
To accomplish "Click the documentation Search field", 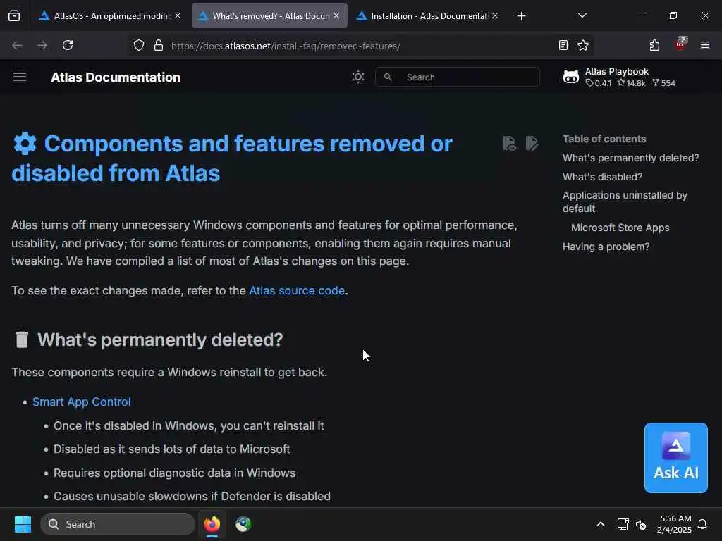I will pyautogui.click(x=457, y=77).
